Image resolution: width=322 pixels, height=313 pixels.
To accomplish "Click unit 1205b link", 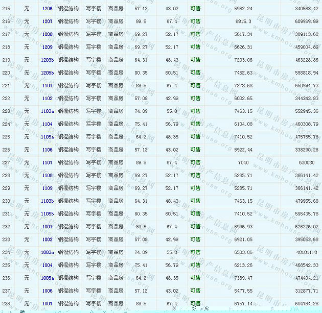I will point(47,73).
